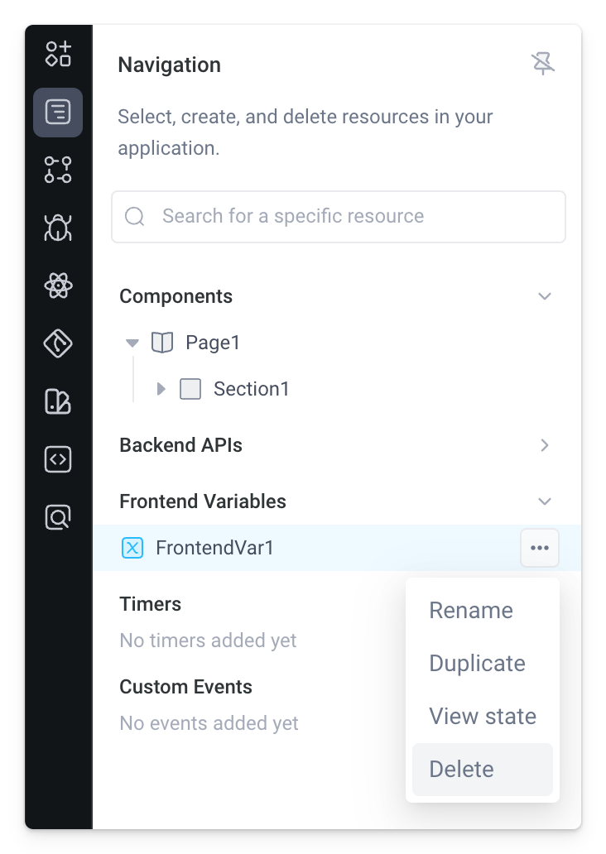Open the theme panel icon
This screenshot has width=606, height=854.
tap(57, 402)
